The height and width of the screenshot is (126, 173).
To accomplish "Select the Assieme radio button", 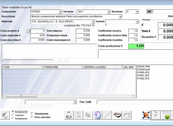I will [13, 115].
